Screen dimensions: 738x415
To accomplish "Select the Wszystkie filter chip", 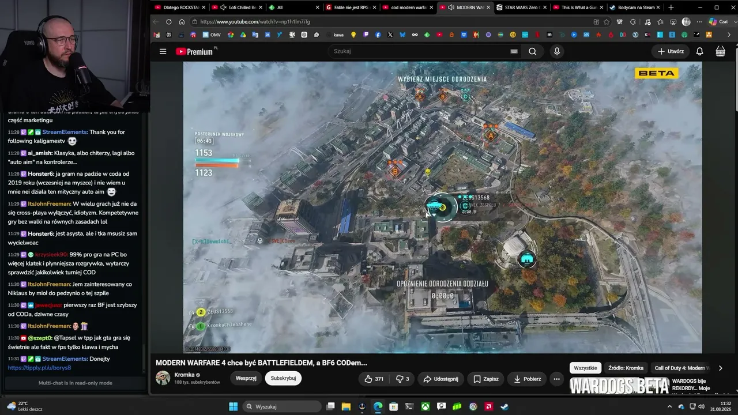I will (x=585, y=368).
